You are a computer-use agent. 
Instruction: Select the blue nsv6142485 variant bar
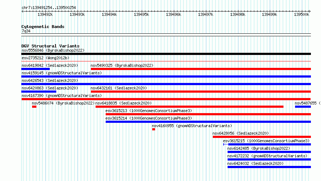(x=269, y=152)
